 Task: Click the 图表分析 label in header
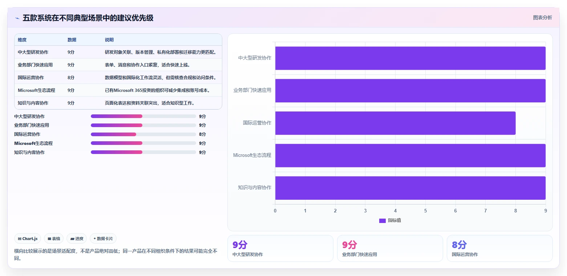pyautogui.click(x=542, y=17)
